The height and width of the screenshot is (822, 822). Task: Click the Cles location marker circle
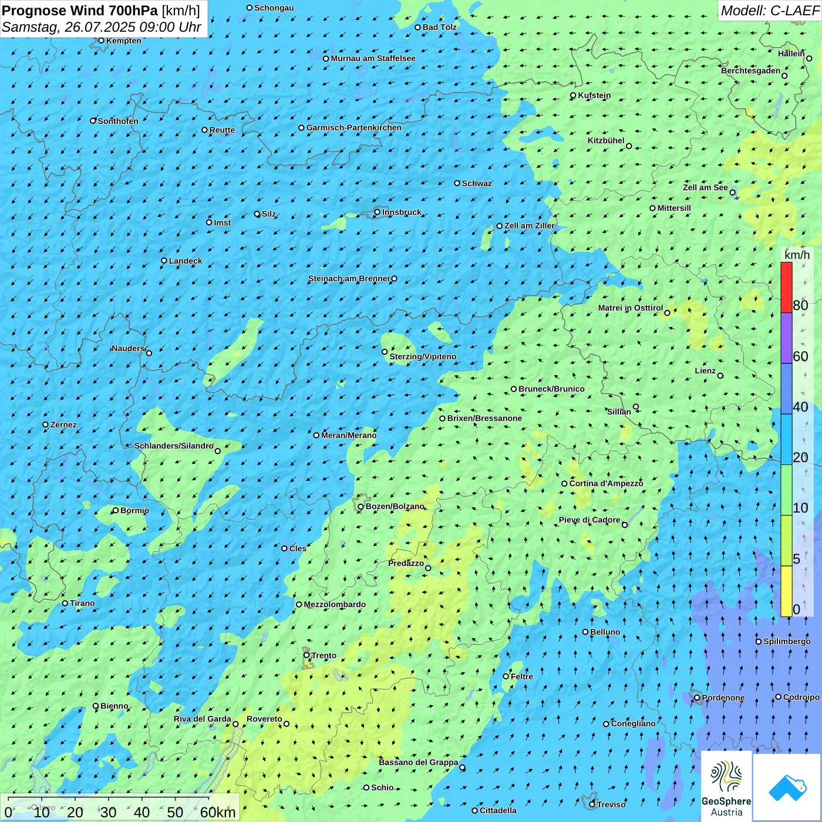[x=284, y=548]
